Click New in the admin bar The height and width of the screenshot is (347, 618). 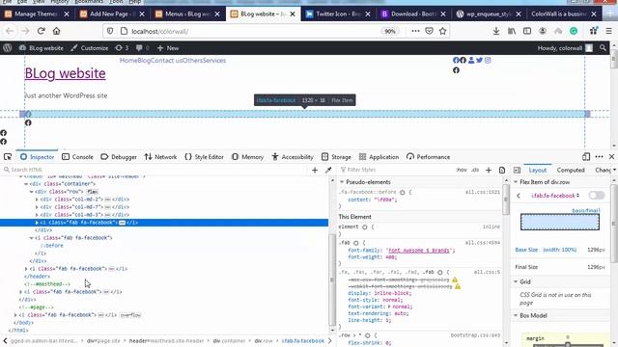[x=168, y=48]
